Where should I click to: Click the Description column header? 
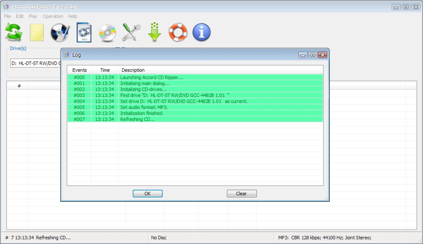click(221, 70)
